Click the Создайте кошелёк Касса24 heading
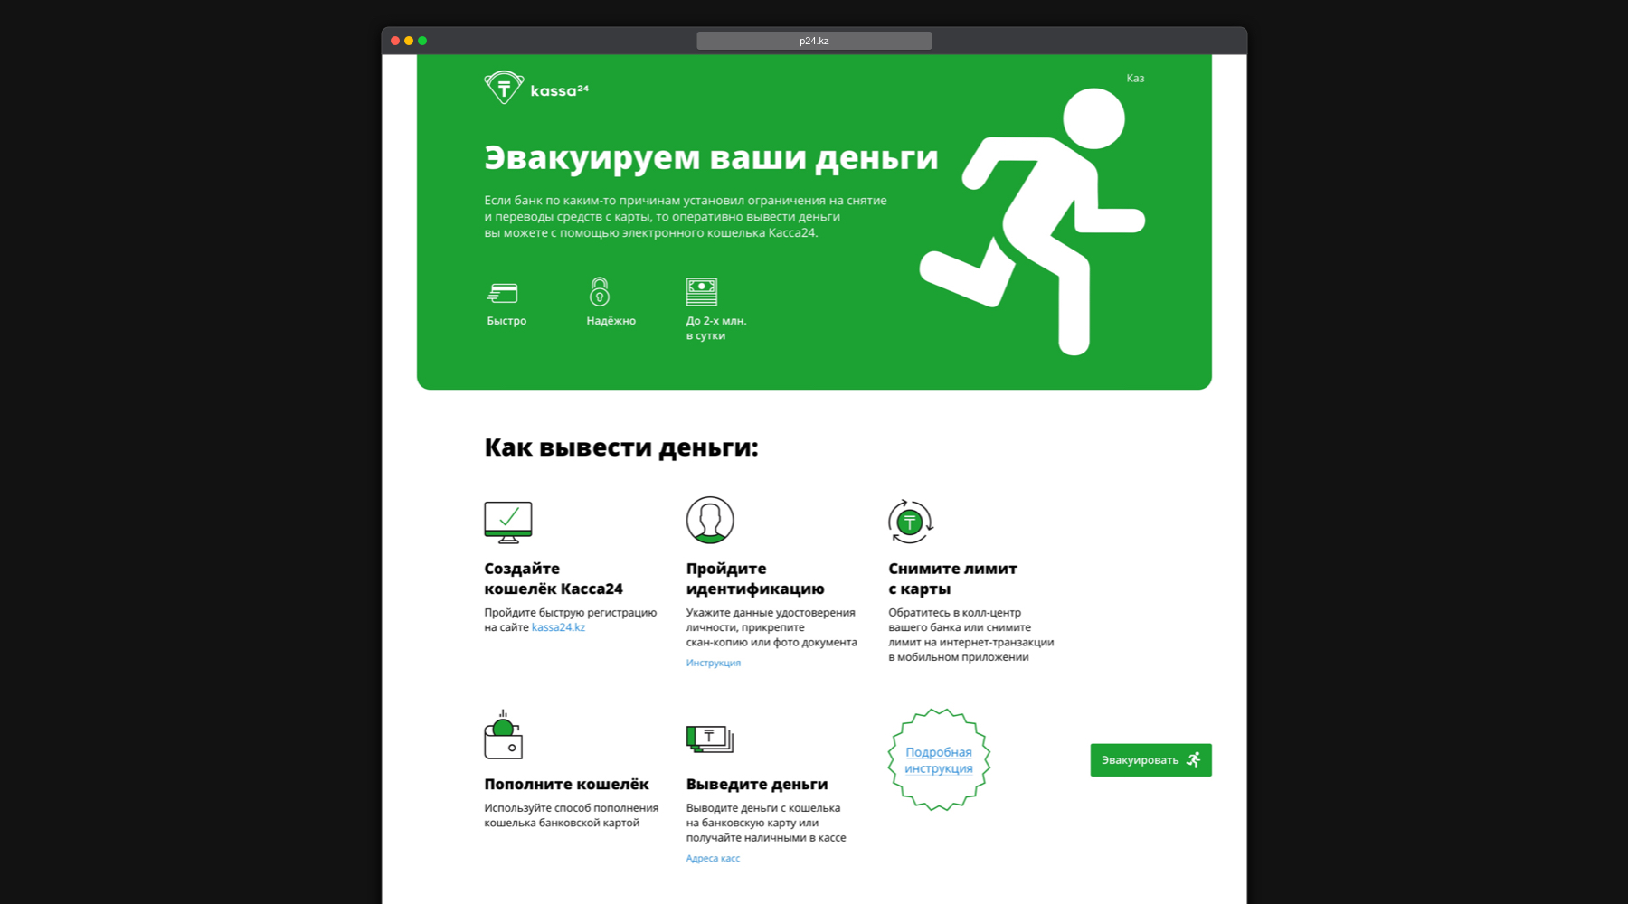The width and height of the screenshot is (1628, 904). 554,579
